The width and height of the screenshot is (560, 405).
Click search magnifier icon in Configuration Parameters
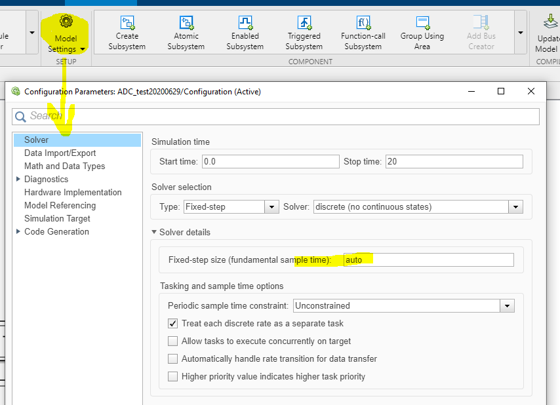[20, 117]
